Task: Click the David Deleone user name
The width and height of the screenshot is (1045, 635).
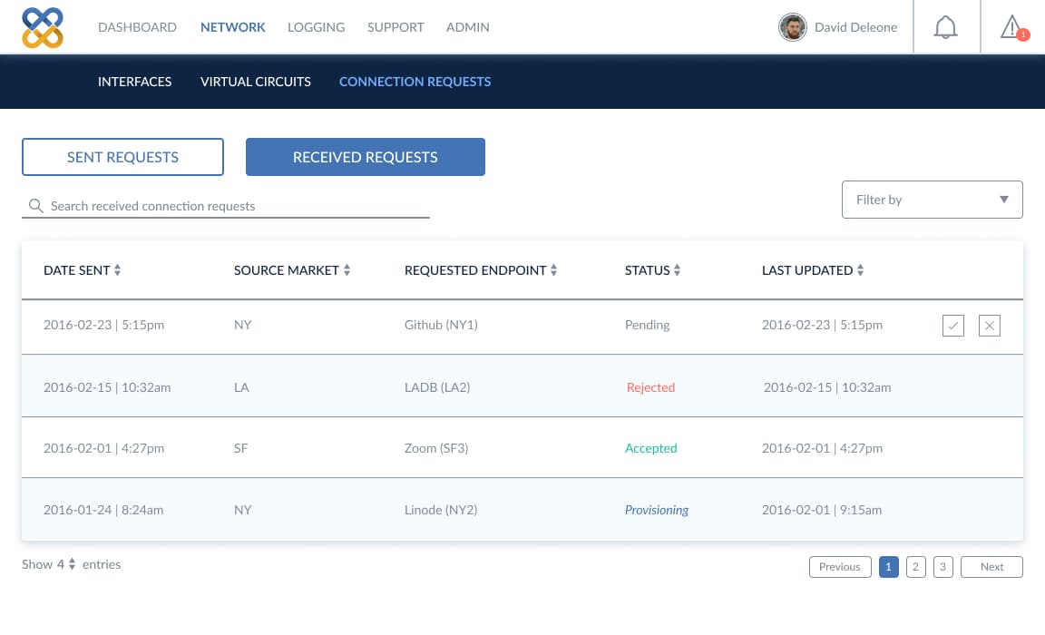Action: pos(855,27)
